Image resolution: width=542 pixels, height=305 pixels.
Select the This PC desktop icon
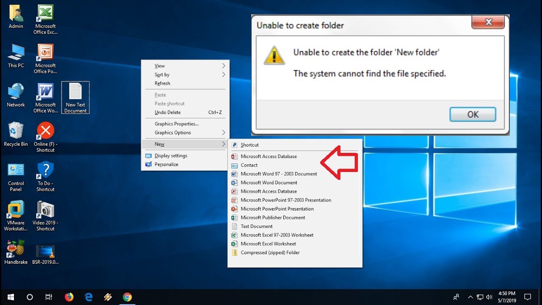pos(16,56)
